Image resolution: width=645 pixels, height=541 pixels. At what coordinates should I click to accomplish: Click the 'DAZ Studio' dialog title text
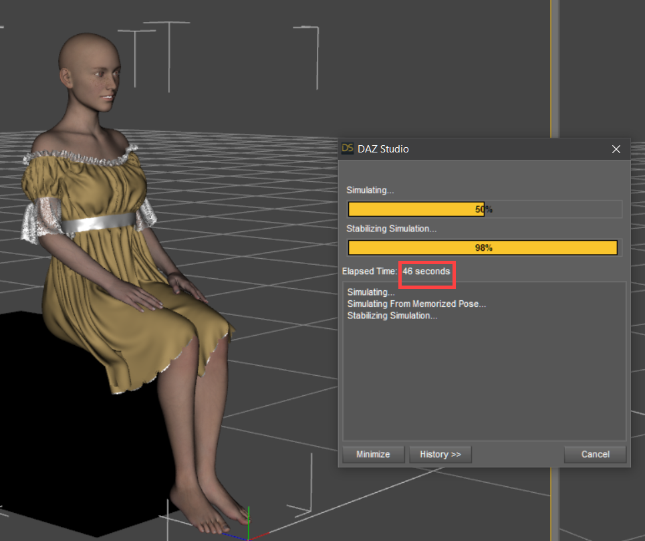pyautogui.click(x=383, y=149)
